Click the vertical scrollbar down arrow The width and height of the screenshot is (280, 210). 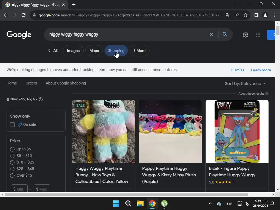click(x=278, y=190)
